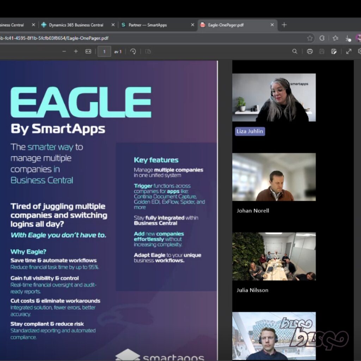Open browser downloads icon
The height and width of the screenshot is (361, 361).
point(348,38)
